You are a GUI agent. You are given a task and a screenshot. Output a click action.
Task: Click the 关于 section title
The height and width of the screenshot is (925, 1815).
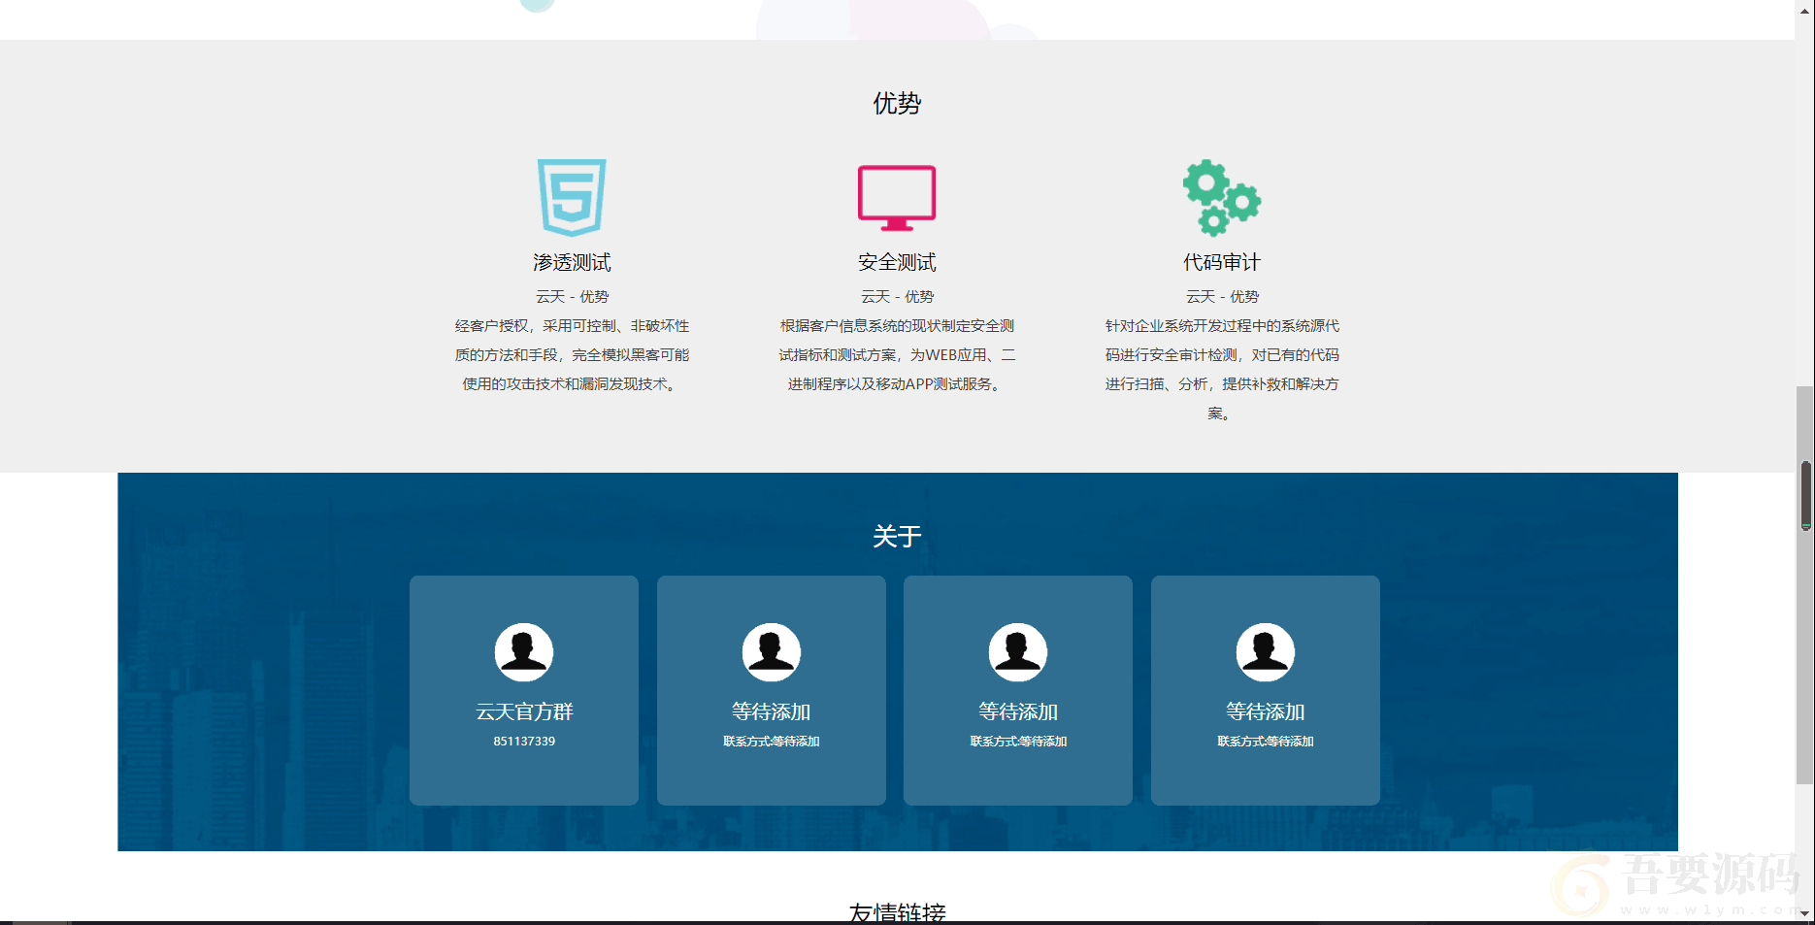tap(897, 536)
